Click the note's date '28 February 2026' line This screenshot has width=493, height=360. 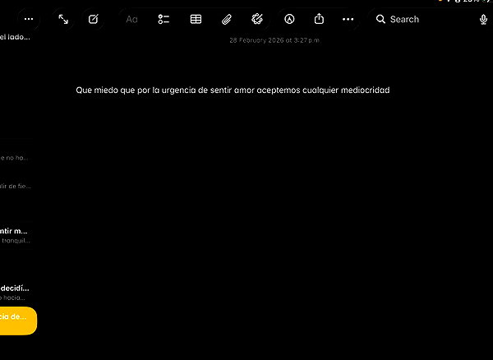[274, 40]
